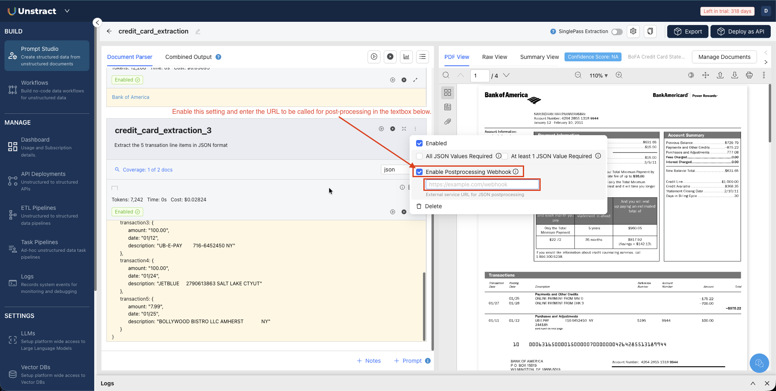Click the settings gear icon in header

(633, 31)
